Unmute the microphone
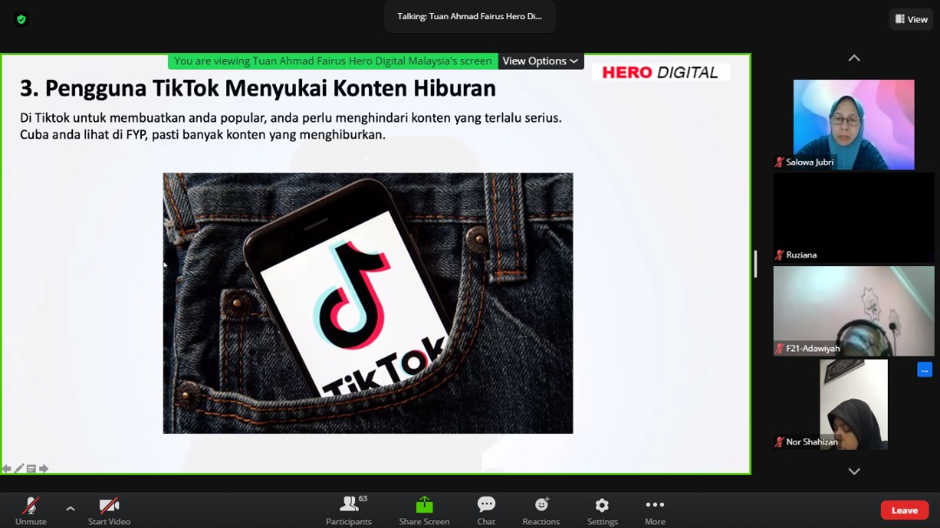Viewport: 940px width, 528px height. coord(30,510)
